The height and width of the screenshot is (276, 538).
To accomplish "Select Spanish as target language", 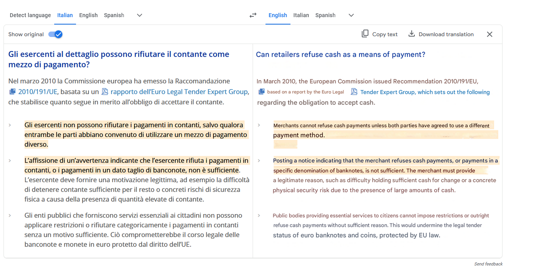I will [325, 15].
